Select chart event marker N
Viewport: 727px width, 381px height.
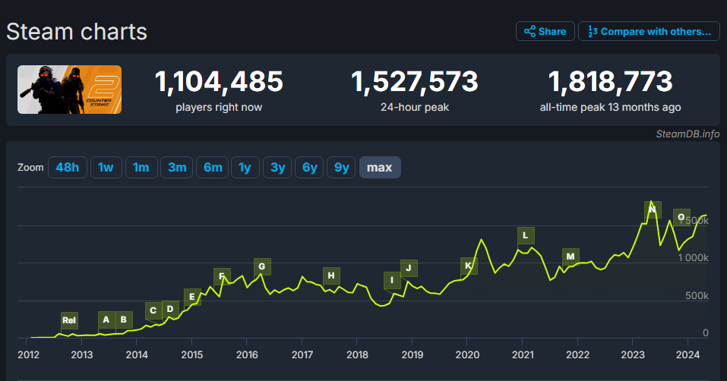[x=653, y=209]
